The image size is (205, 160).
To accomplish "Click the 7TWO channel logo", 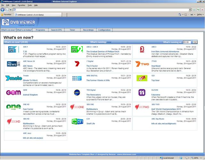I will (x=142, y=64).
